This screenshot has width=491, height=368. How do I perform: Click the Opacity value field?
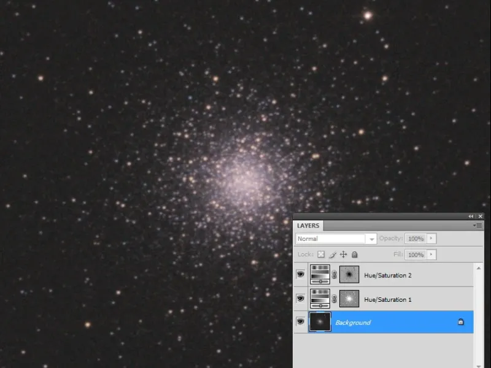tap(416, 239)
